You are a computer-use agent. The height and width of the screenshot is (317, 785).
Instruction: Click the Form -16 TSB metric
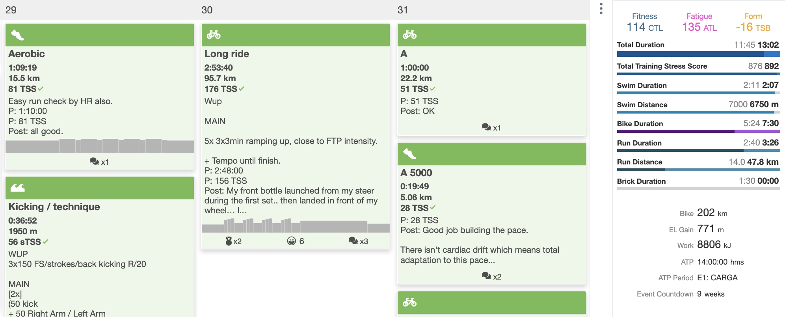753,22
